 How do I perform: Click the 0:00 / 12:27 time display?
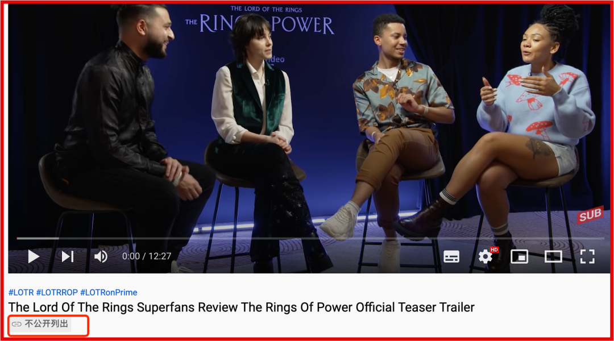(x=147, y=256)
